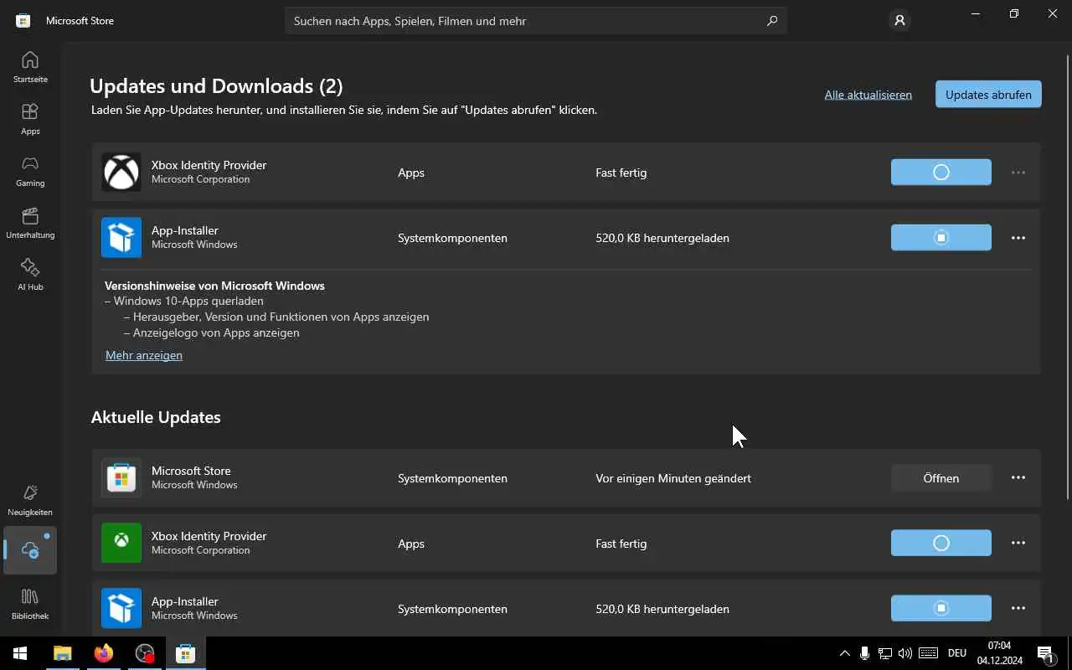Image resolution: width=1072 pixels, height=670 pixels.
Task: Go to Startseite in the sidebar
Action: 30,67
